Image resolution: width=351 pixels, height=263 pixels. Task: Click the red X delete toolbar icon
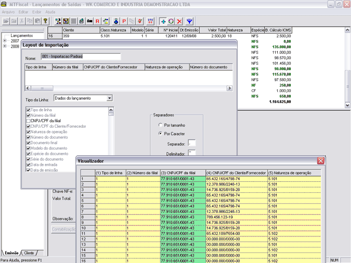(x=180, y=22)
